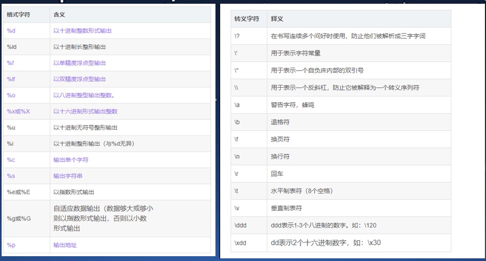Viewport: 486px width, 261px height.
Task: Click the %lf format specifier link
Action: pos(12,79)
